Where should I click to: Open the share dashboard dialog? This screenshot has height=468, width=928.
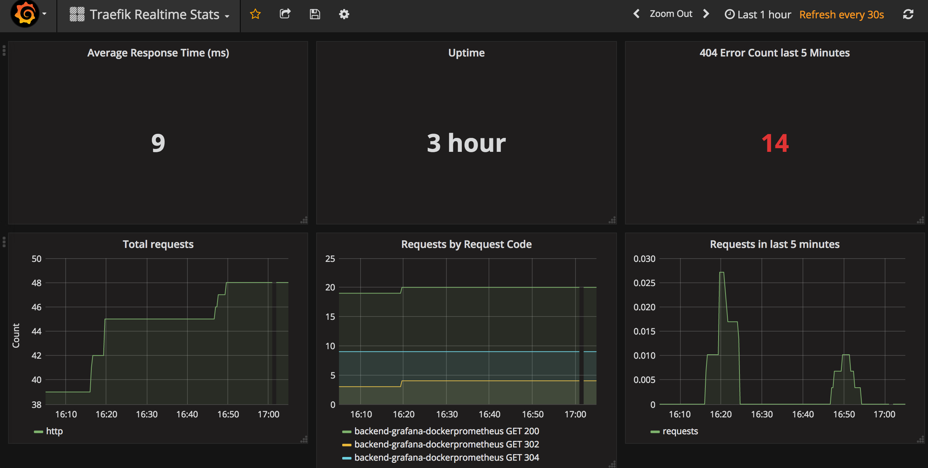pyautogui.click(x=285, y=14)
